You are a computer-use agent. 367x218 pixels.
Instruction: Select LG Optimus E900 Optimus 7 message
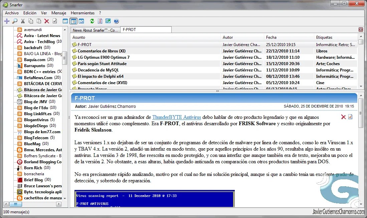coord(214,57)
